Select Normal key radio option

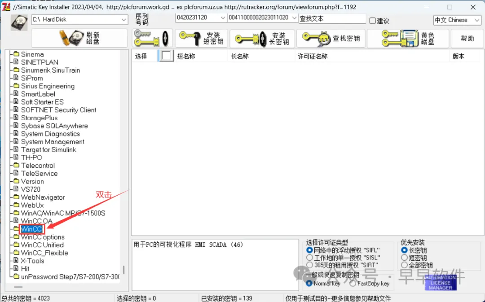pos(309,284)
